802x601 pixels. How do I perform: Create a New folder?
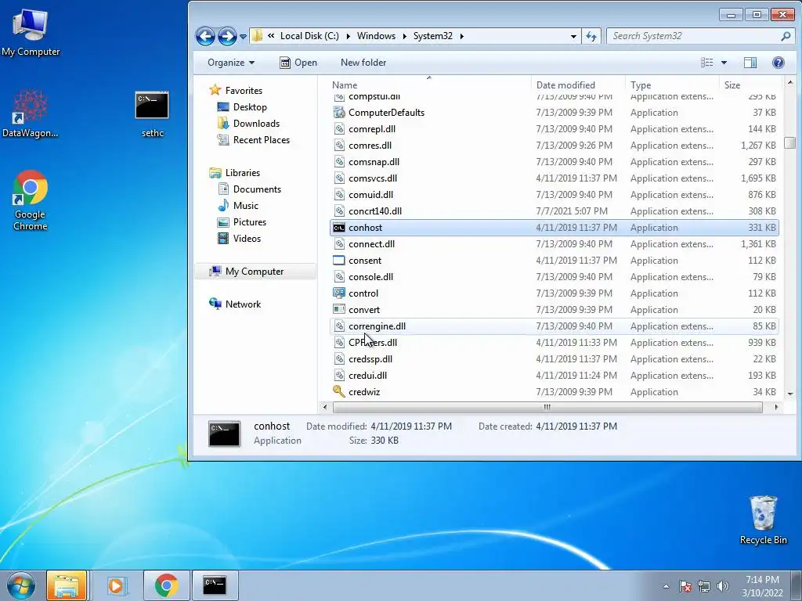pyautogui.click(x=363, y=63)
